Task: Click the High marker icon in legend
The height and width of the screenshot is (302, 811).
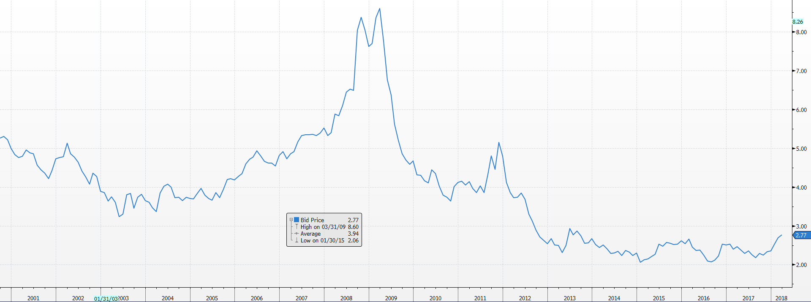Action: click(x=297, y=227)
